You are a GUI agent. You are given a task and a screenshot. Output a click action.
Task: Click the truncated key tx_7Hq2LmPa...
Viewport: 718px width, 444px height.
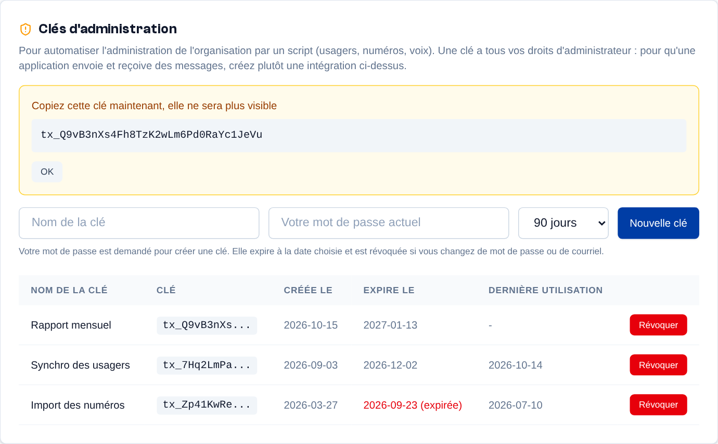click(207, 365)
